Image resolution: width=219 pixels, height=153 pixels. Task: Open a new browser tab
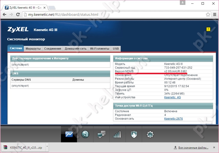point(52,8)
